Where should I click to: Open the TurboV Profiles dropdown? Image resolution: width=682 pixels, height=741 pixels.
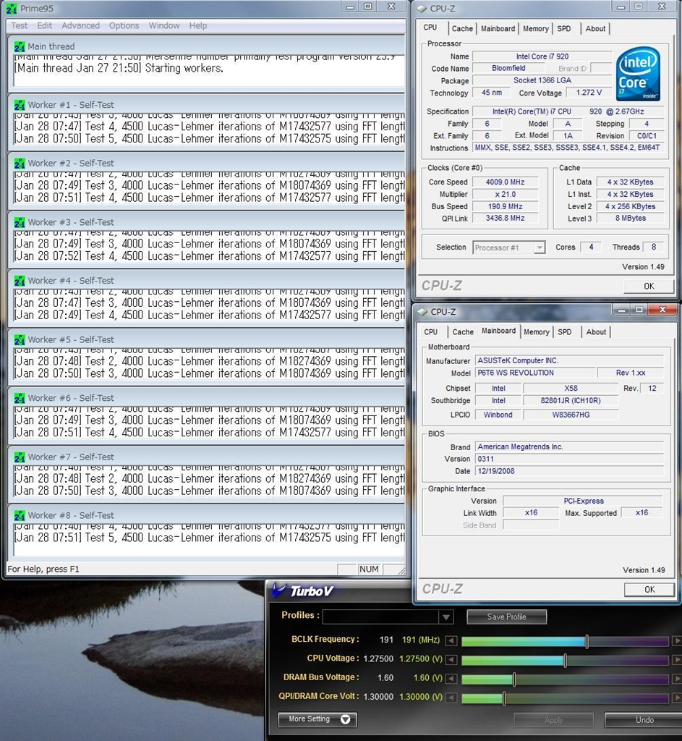(x=446, y=617)
